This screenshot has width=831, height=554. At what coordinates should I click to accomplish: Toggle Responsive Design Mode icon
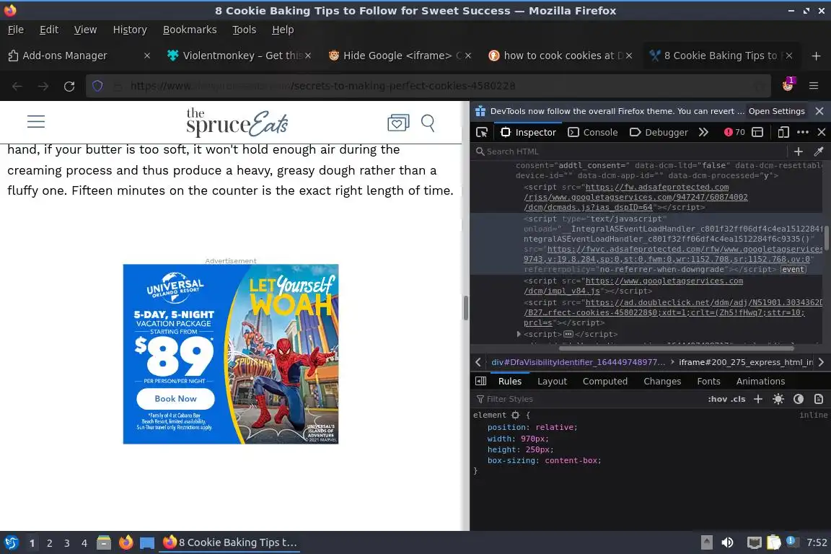pyautogui.click(x=783, y=132)
